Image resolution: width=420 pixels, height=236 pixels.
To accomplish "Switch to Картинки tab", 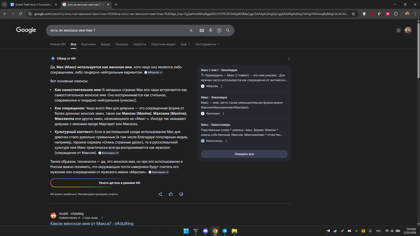I will tap(89, 44).
